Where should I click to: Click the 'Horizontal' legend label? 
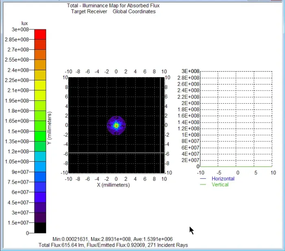point(223,179)
